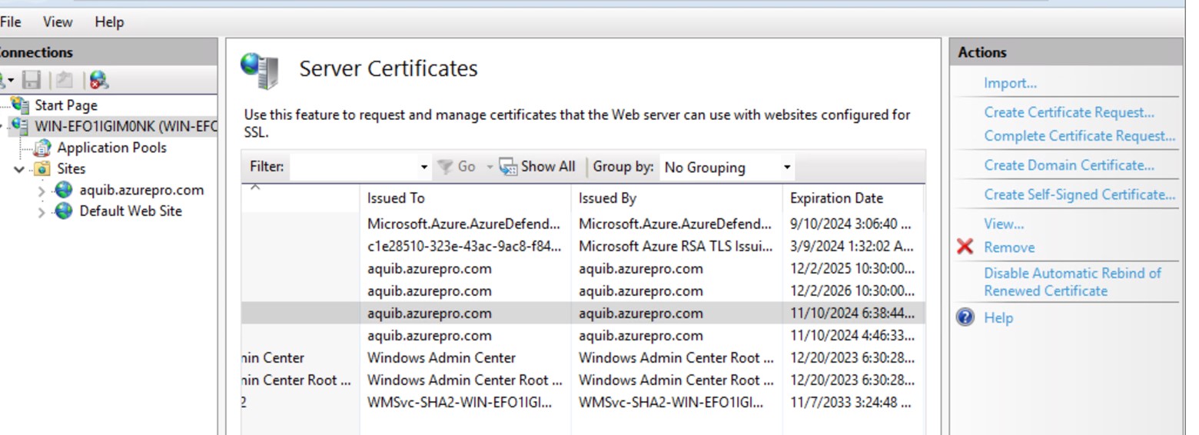The height and width of the screenshot is (435, 1199).
Task: Click View... in Actions pane
Action: point(1004,224)
